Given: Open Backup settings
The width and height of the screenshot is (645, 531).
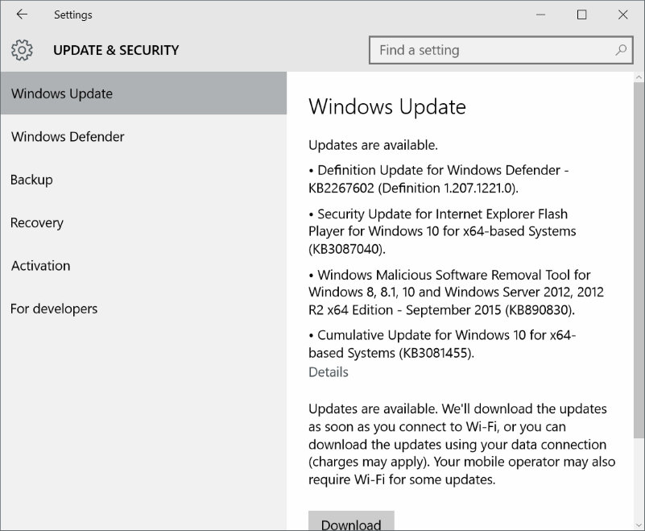Looking at the screenshot, I should click(31, 180).
